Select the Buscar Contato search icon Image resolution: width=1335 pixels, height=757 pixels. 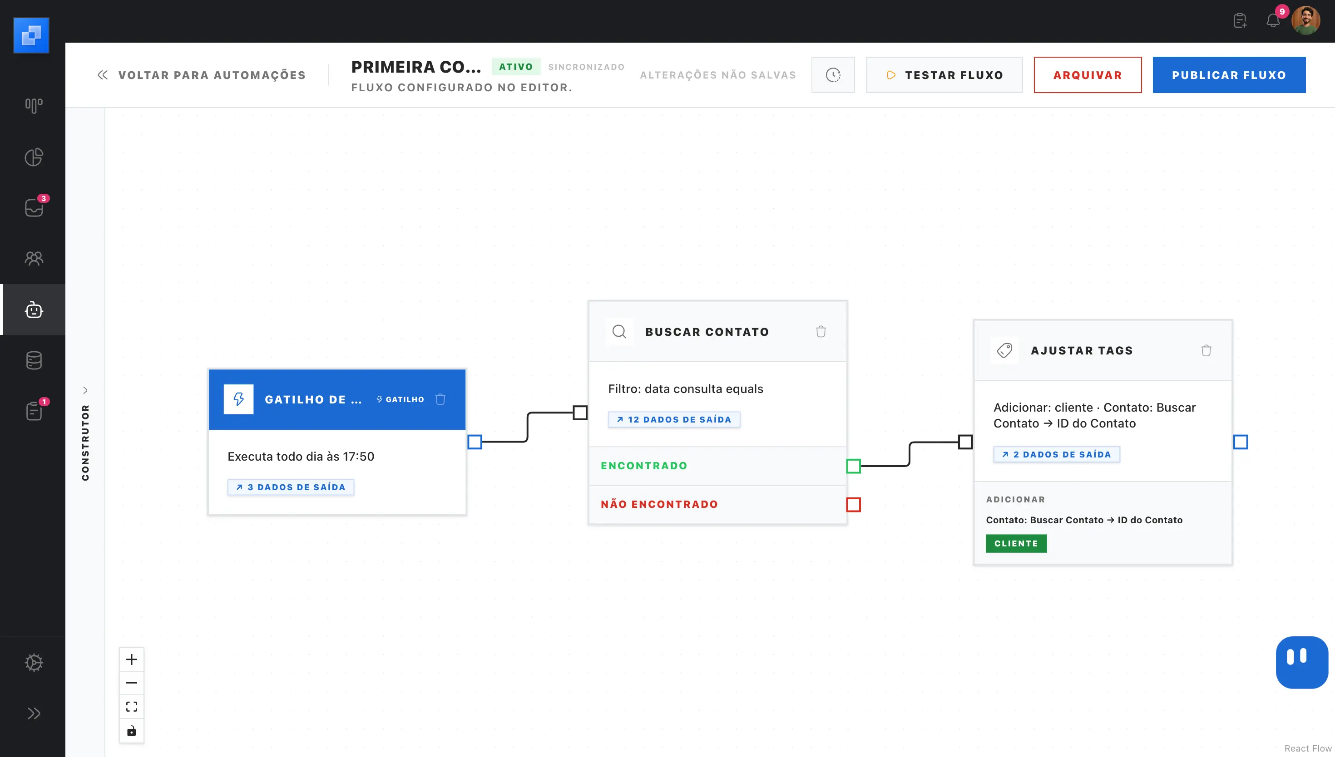coord(619,332)
